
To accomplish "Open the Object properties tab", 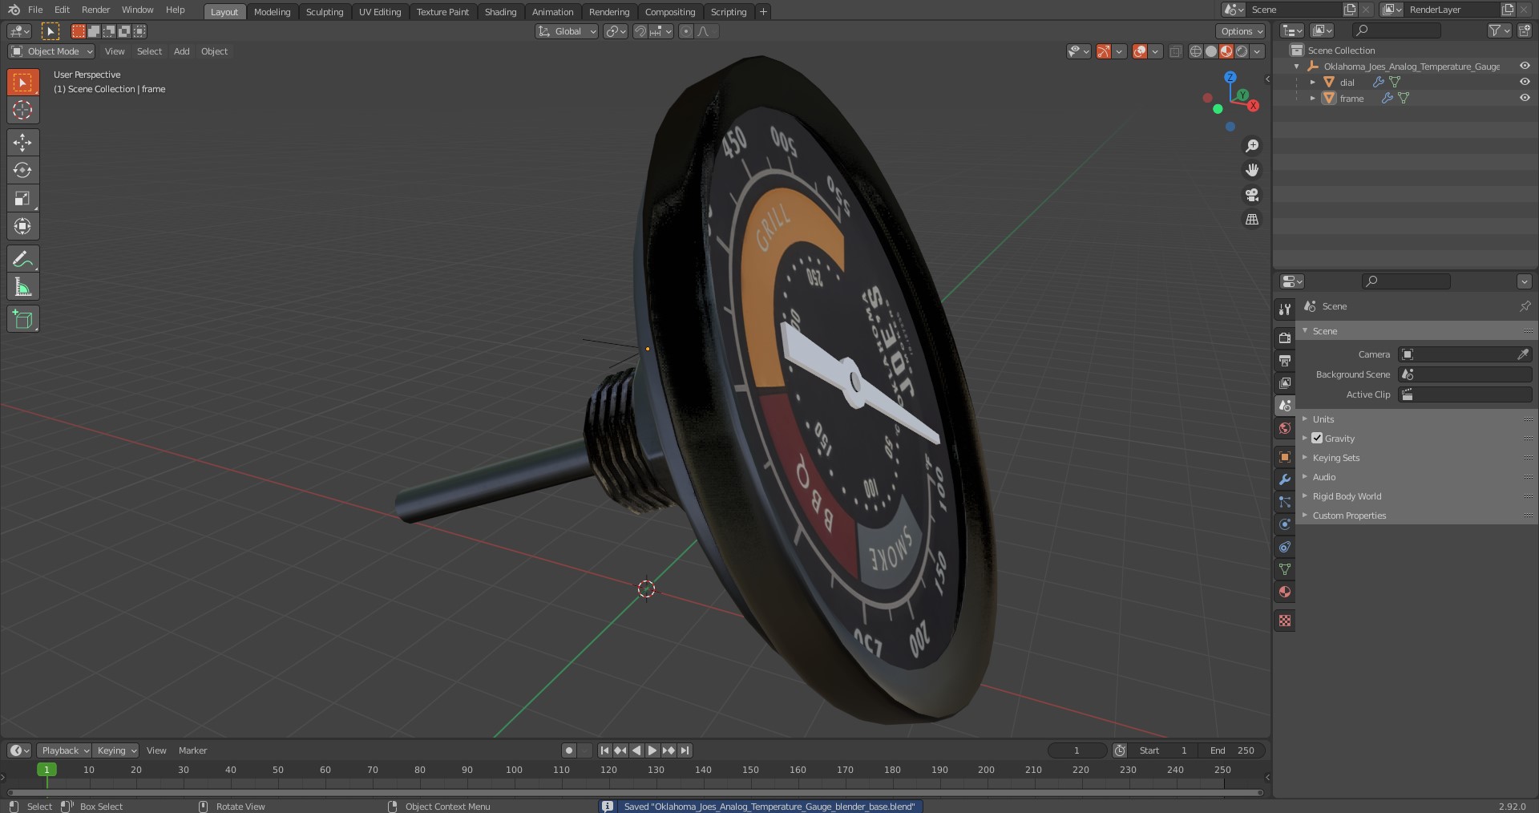I will pyautogui.click(x=1285, y=456).
